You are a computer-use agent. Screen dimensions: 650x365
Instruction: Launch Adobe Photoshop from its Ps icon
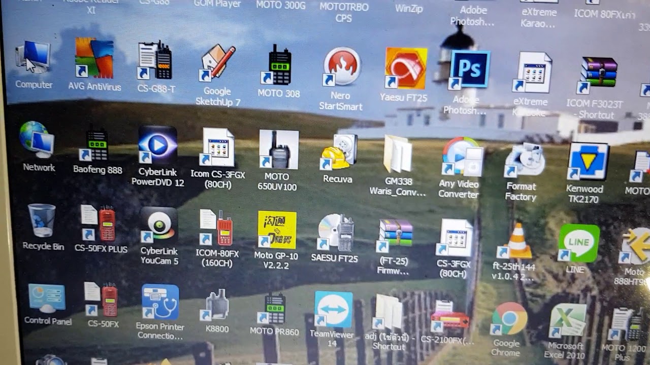(469, 70)
